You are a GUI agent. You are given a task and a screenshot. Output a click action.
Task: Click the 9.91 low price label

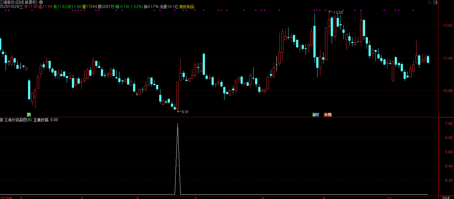click(x=185, y=112)
